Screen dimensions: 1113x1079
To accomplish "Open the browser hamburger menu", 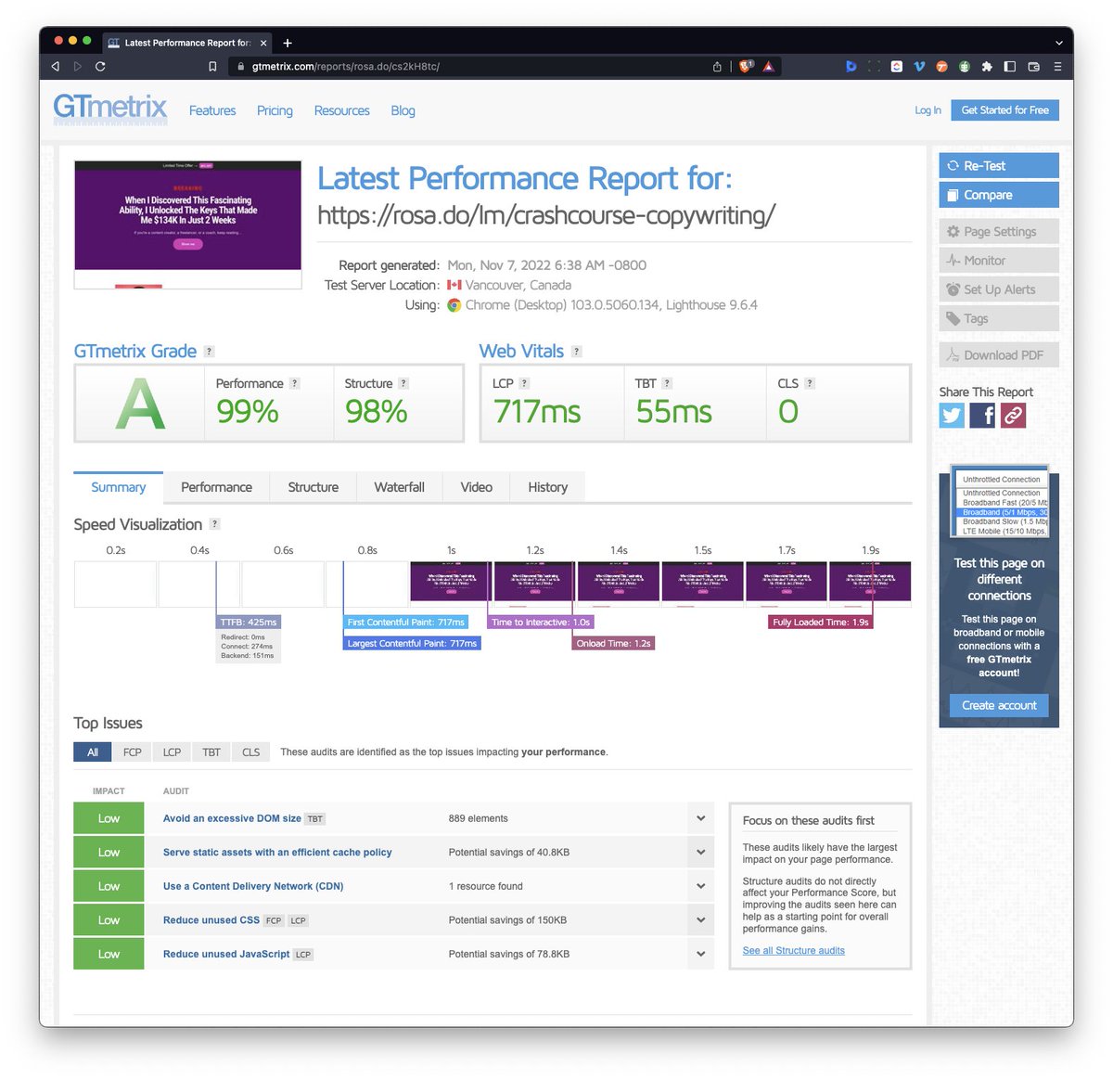I will (x=1056, y=67).
